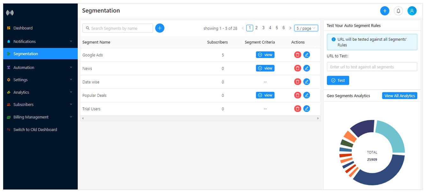427x193 pixels.
Task: Open notifications bell in the top header
Action: (x=398, y=11)
